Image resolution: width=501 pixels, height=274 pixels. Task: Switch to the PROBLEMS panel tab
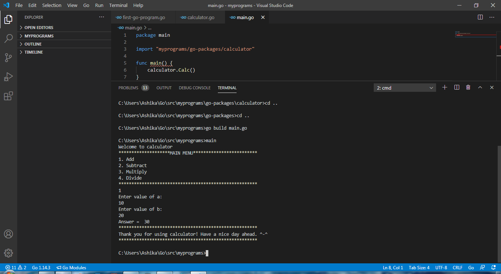[134, 88]
